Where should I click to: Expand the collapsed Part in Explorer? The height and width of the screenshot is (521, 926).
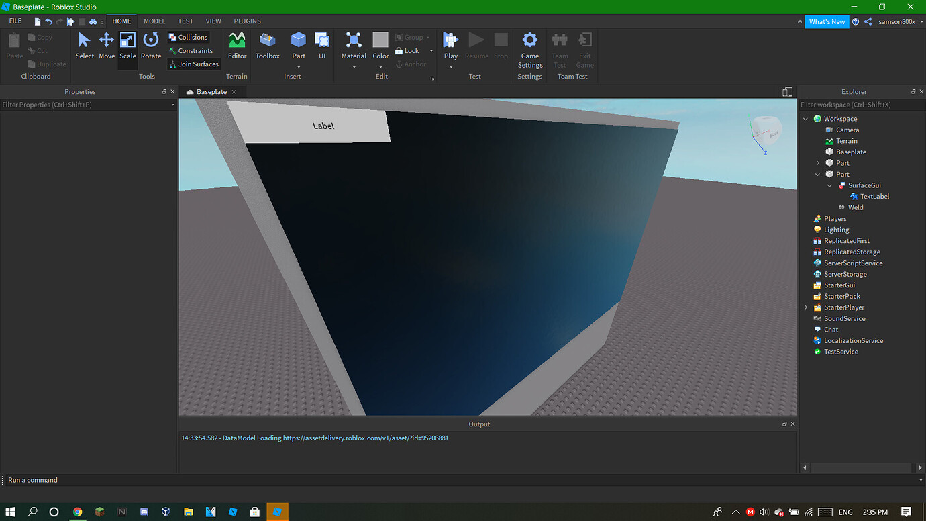click(x=817, y=162)
